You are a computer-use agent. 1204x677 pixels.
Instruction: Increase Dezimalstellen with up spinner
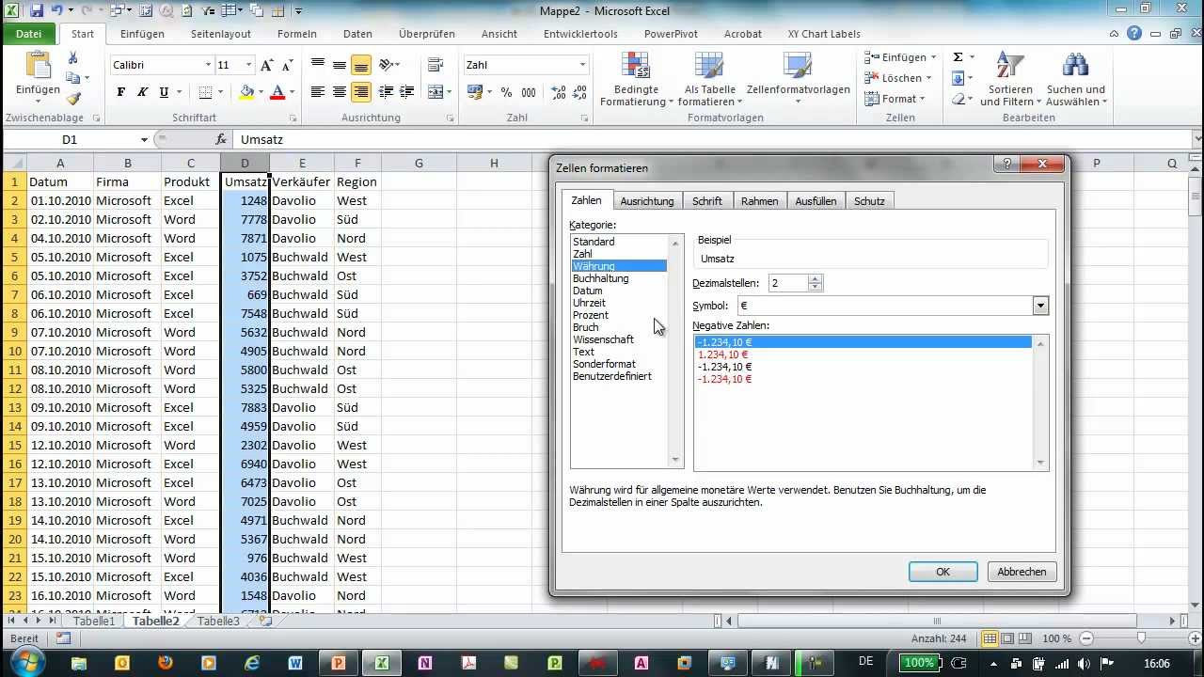tap(816, 278)
